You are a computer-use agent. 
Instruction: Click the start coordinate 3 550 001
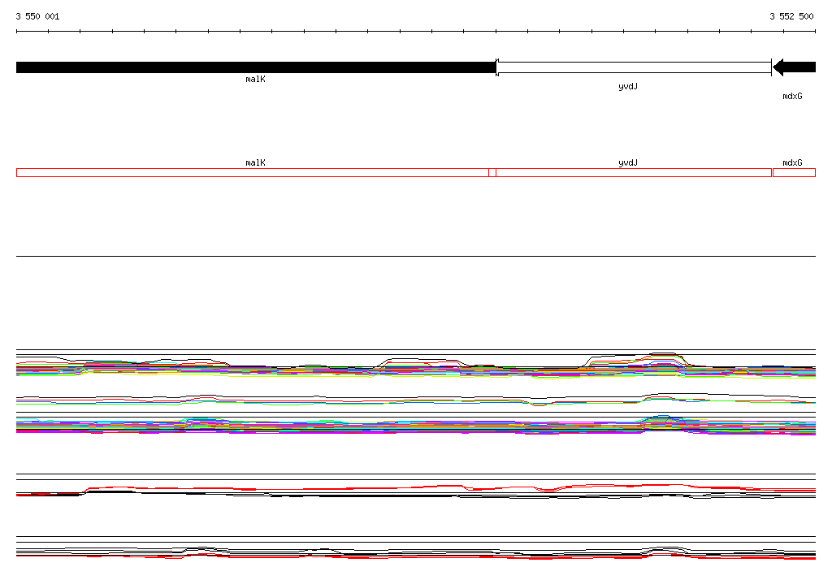pyautogui.click(x=37, y=16)
